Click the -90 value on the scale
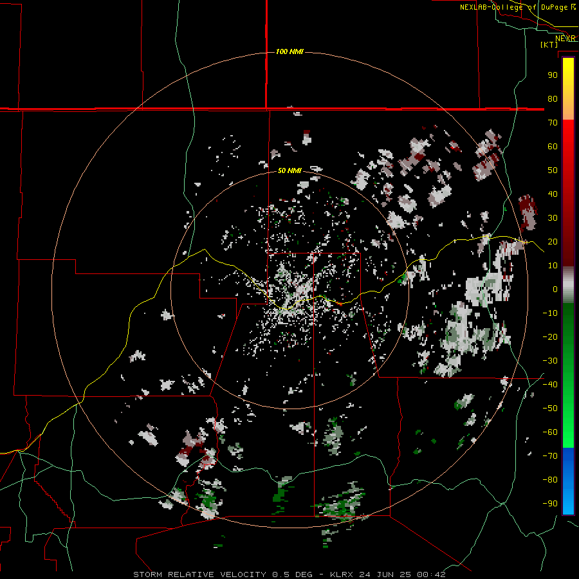This screenshot has width=579, height=579. [x=551, y=504]
